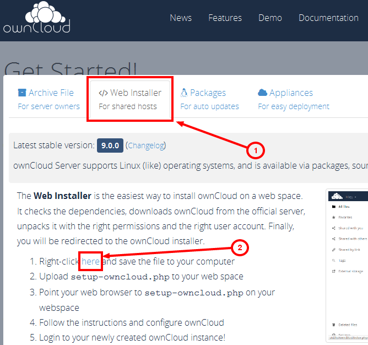The width and height of the screenshot is (368, 345).
Task: Click the 'Get Started!' heading
Action: click(x=70, y=68)
